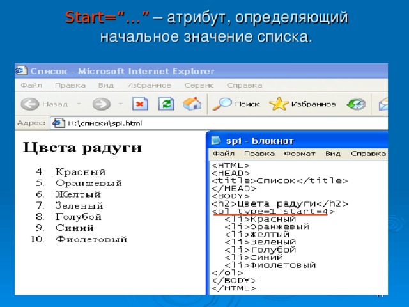Click the spi - Блокнот title bar
The width and height of the screenshot is (409, 307).
click(x=297, y=141)
